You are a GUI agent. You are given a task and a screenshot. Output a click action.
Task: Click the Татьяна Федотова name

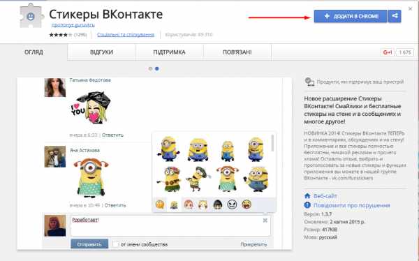click(90, 80)
